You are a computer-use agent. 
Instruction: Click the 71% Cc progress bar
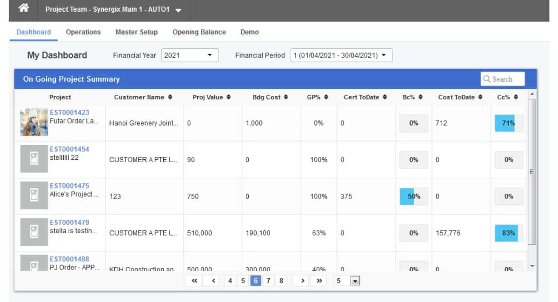tap(509, 123)
